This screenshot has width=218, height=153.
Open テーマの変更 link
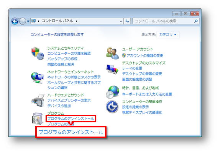[132, 68]
